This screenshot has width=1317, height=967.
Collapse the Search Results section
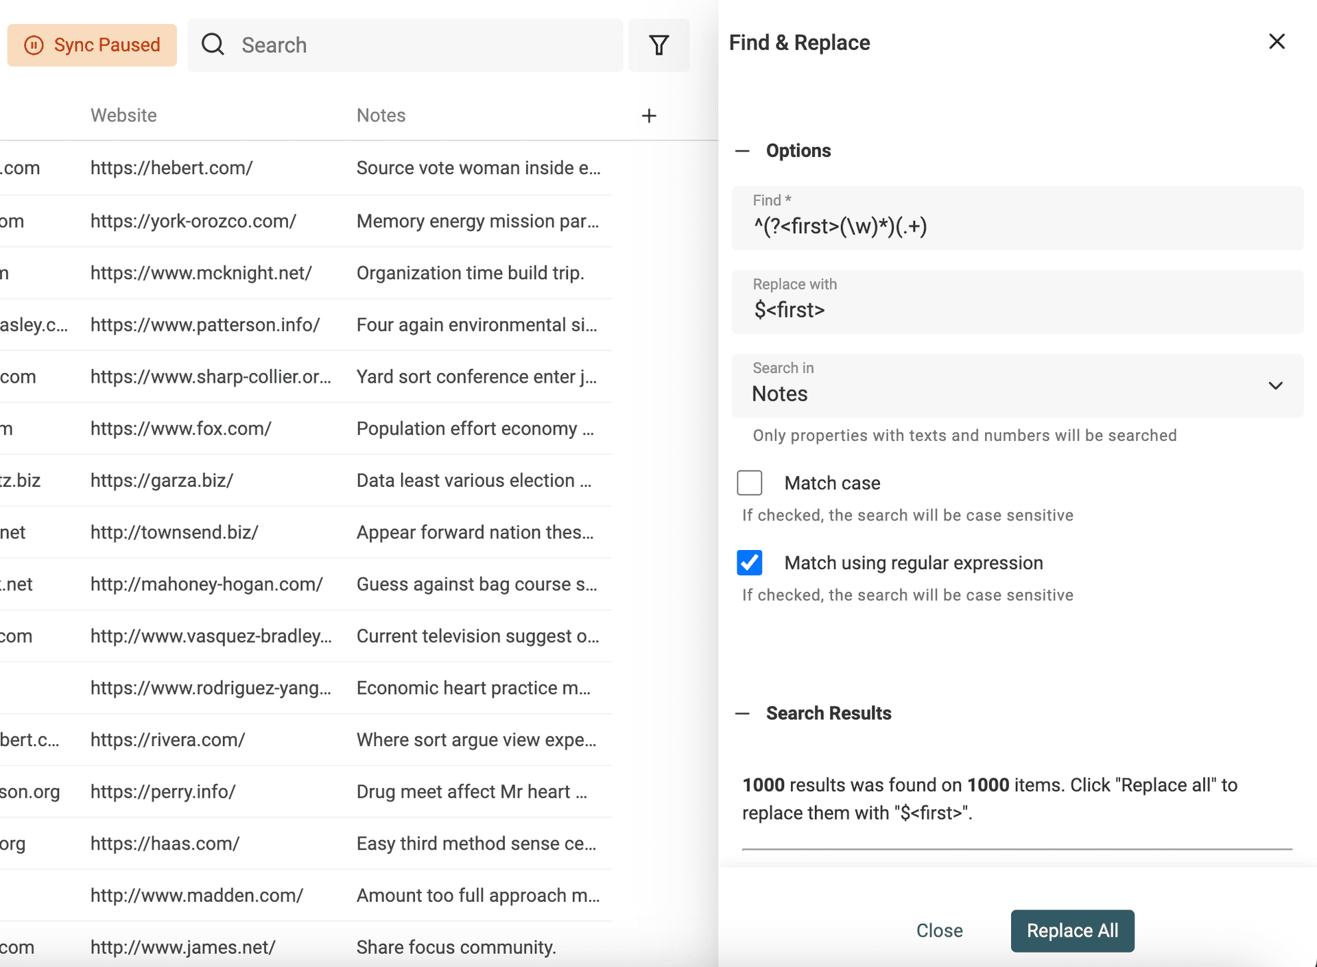pyautogui.click(x=742, y=713)
